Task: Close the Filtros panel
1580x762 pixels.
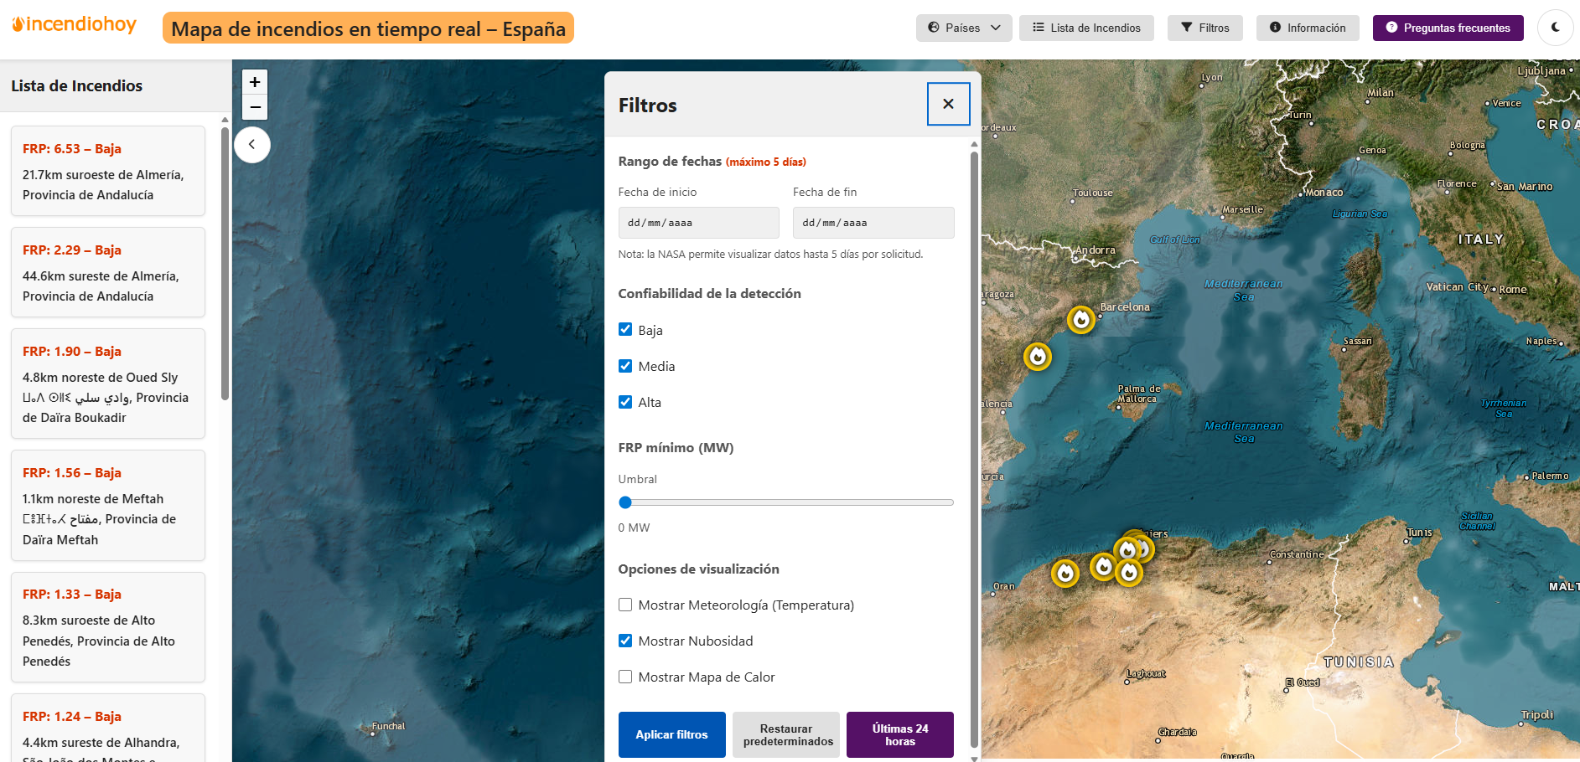Action: (948, 104)
